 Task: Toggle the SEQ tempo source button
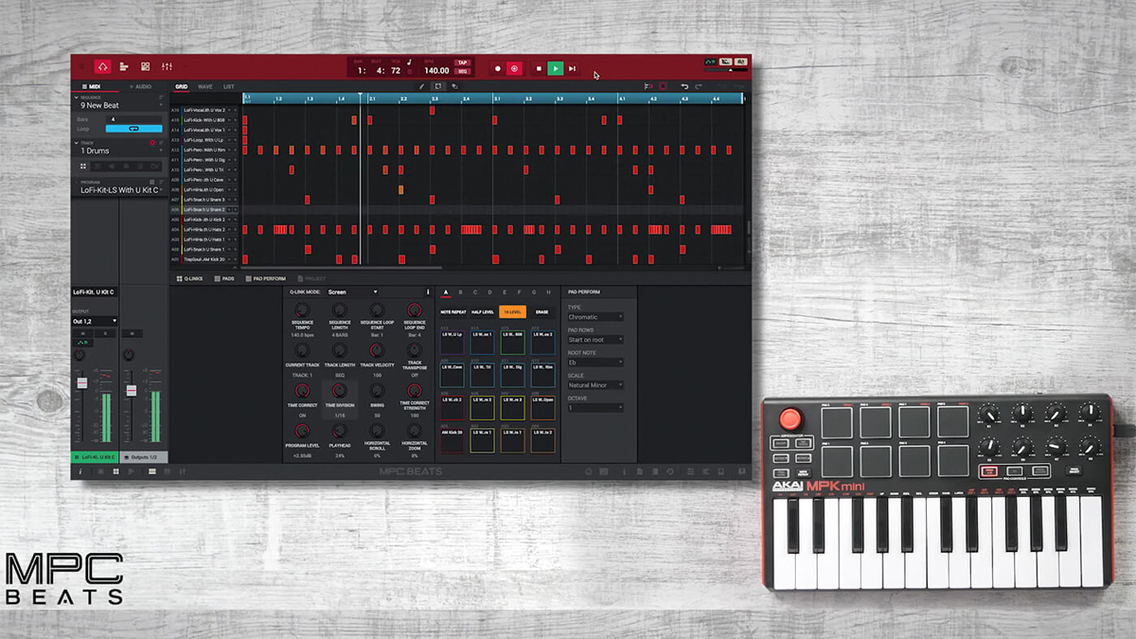[462, 71]
